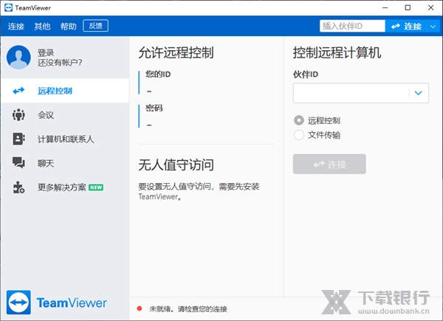Click the 密码 label
The width and height of the screenshot is (443, 321).
tap(154, 108)
